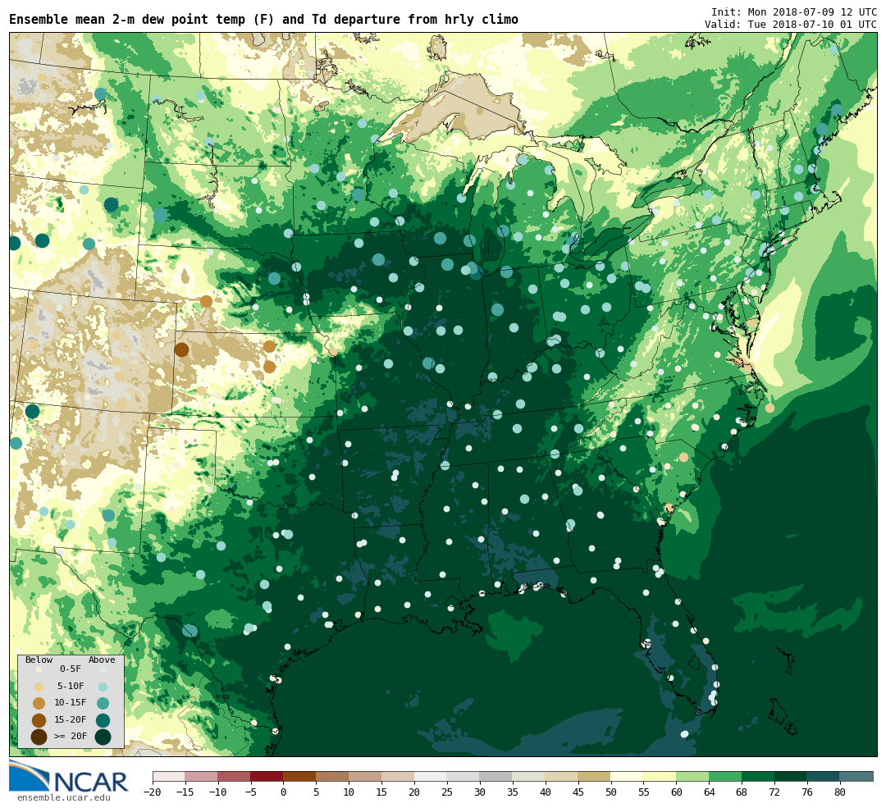Screen dimensions: 886x808
Task: Click the '15-20F' legend label
Action: point(71,719)
